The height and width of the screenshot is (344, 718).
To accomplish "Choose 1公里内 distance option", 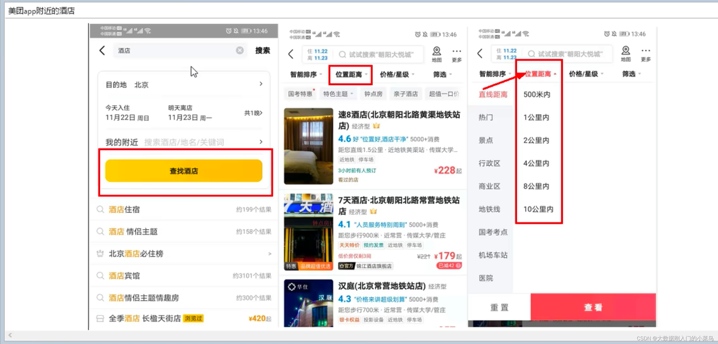I will (536, 117).
